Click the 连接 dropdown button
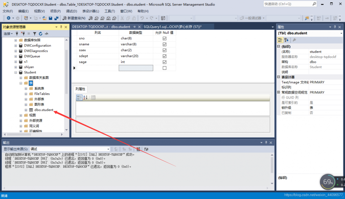This screenshot has height=199, width=345. click(8, 34)
